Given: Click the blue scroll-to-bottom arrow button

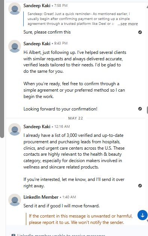Looking at the screenshot, I should (142, 215).
